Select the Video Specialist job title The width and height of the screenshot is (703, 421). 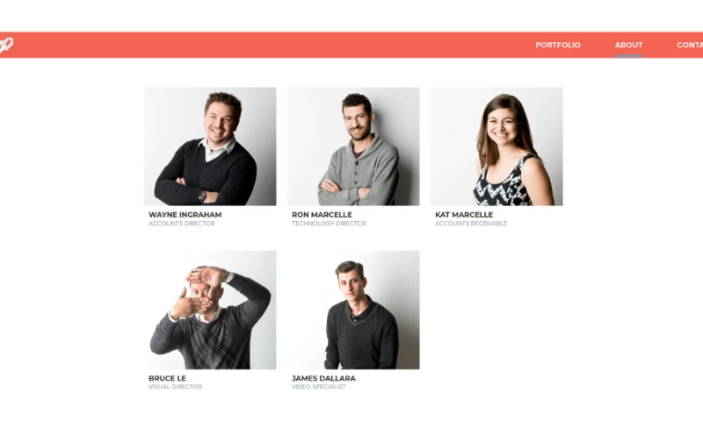click(319, 387)
